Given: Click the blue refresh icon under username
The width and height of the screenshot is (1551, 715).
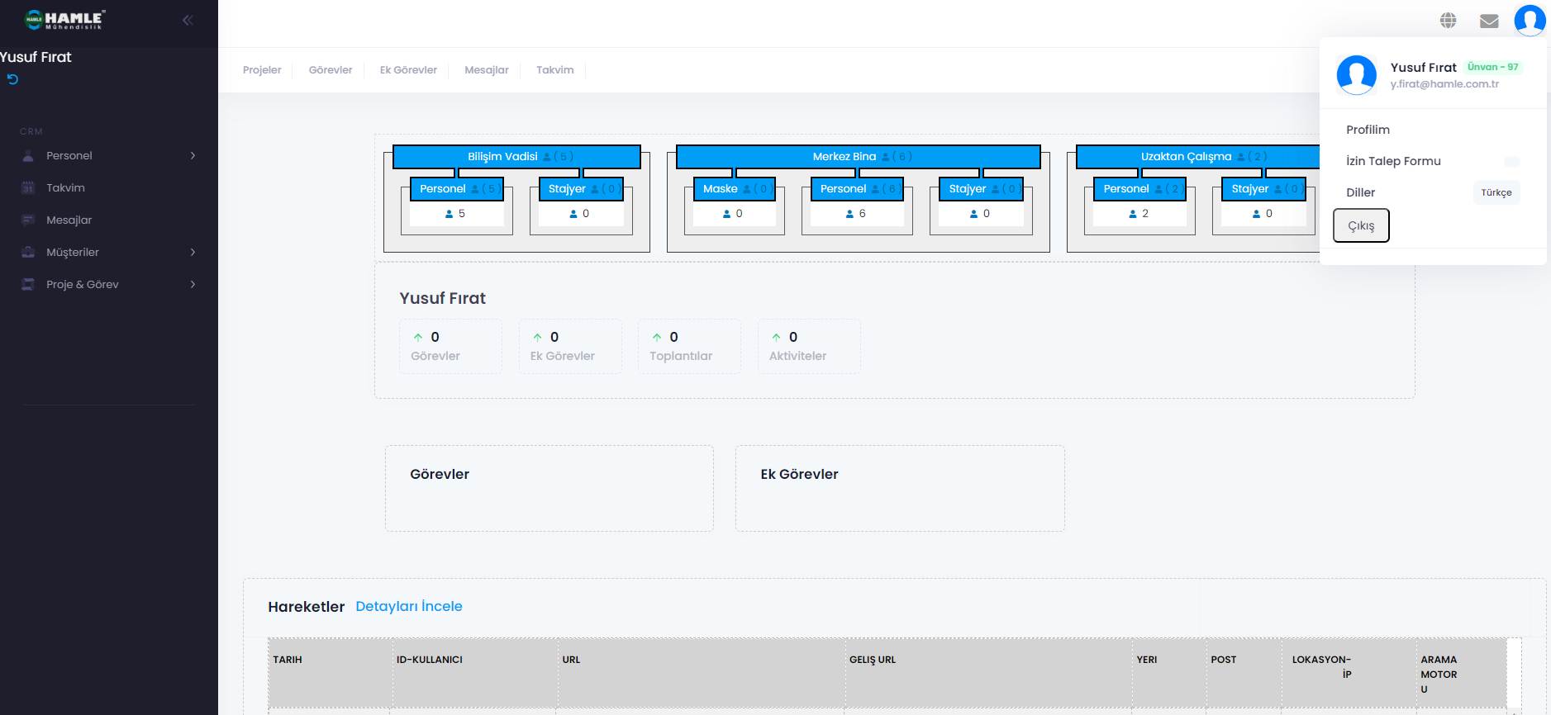Looking at the screenshot, I should tap(12, 79).
